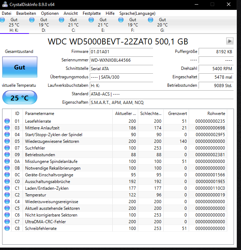The width and height of the screenshot is (241, 250).
Task: Click status icon for Ausschaltungsabbrüche
Action: point(7,181)
